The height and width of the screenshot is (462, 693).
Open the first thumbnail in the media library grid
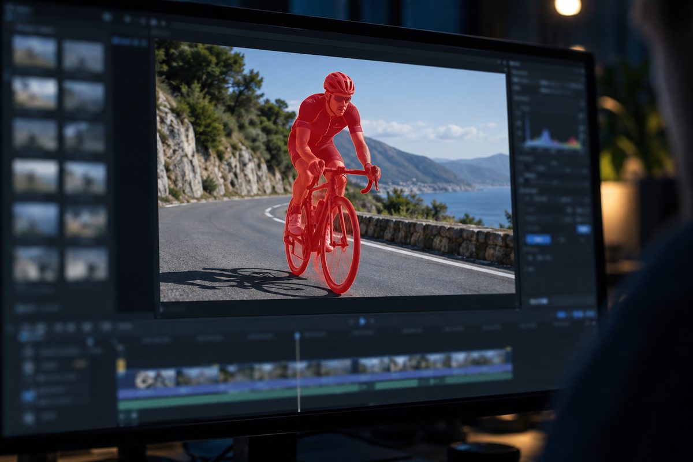point(35,51)
